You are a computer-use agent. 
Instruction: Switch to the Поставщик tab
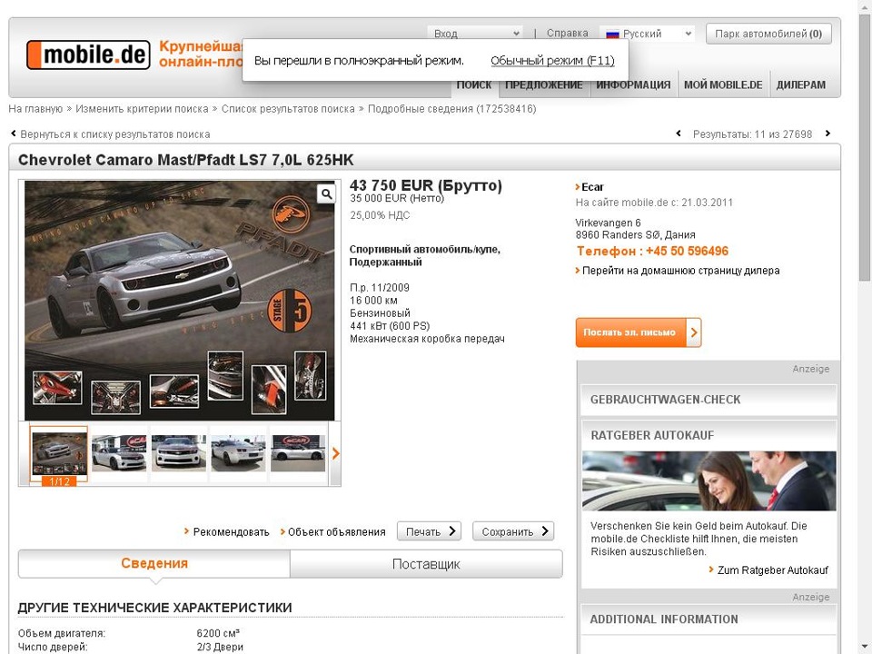(426, 564)
